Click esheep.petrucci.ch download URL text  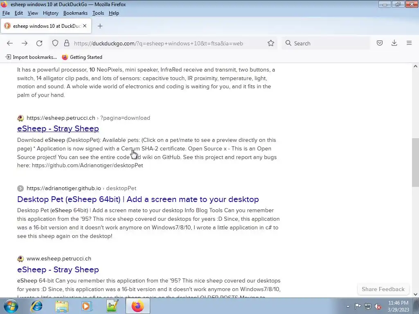click(88, 118)
